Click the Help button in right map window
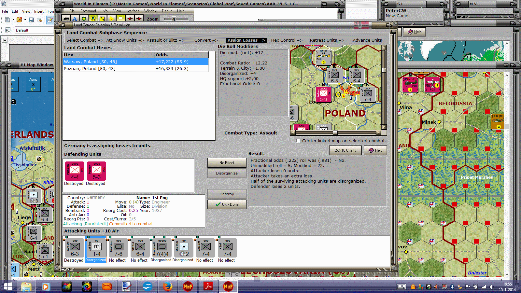The width and height of the screenshot is (521, 293). (x=415, y=32)
